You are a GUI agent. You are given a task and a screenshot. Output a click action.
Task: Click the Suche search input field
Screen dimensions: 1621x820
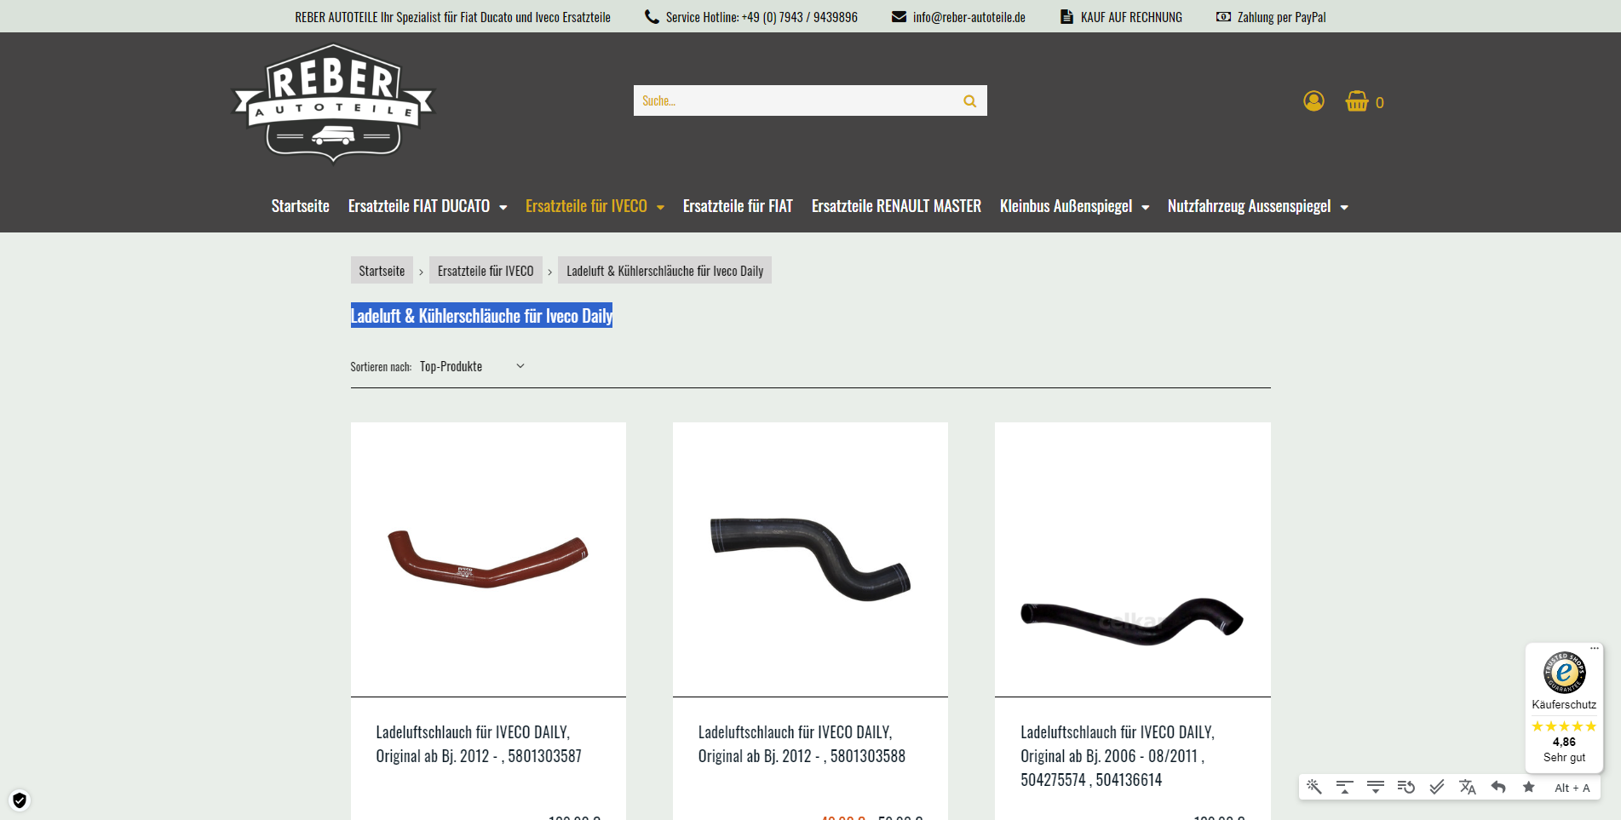tap(796, 100)
